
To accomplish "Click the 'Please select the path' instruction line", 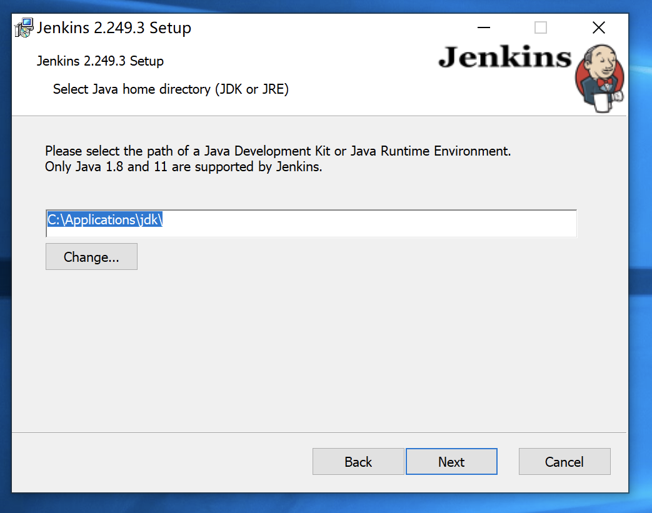I will 278,151.
